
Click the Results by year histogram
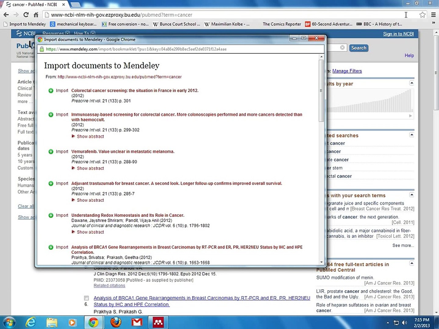[x=370, y=101]
